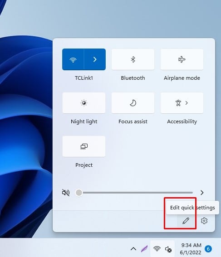Click the Edit quick settings pencil
This screenshot has height=257, width=221.
click(186, 221)
